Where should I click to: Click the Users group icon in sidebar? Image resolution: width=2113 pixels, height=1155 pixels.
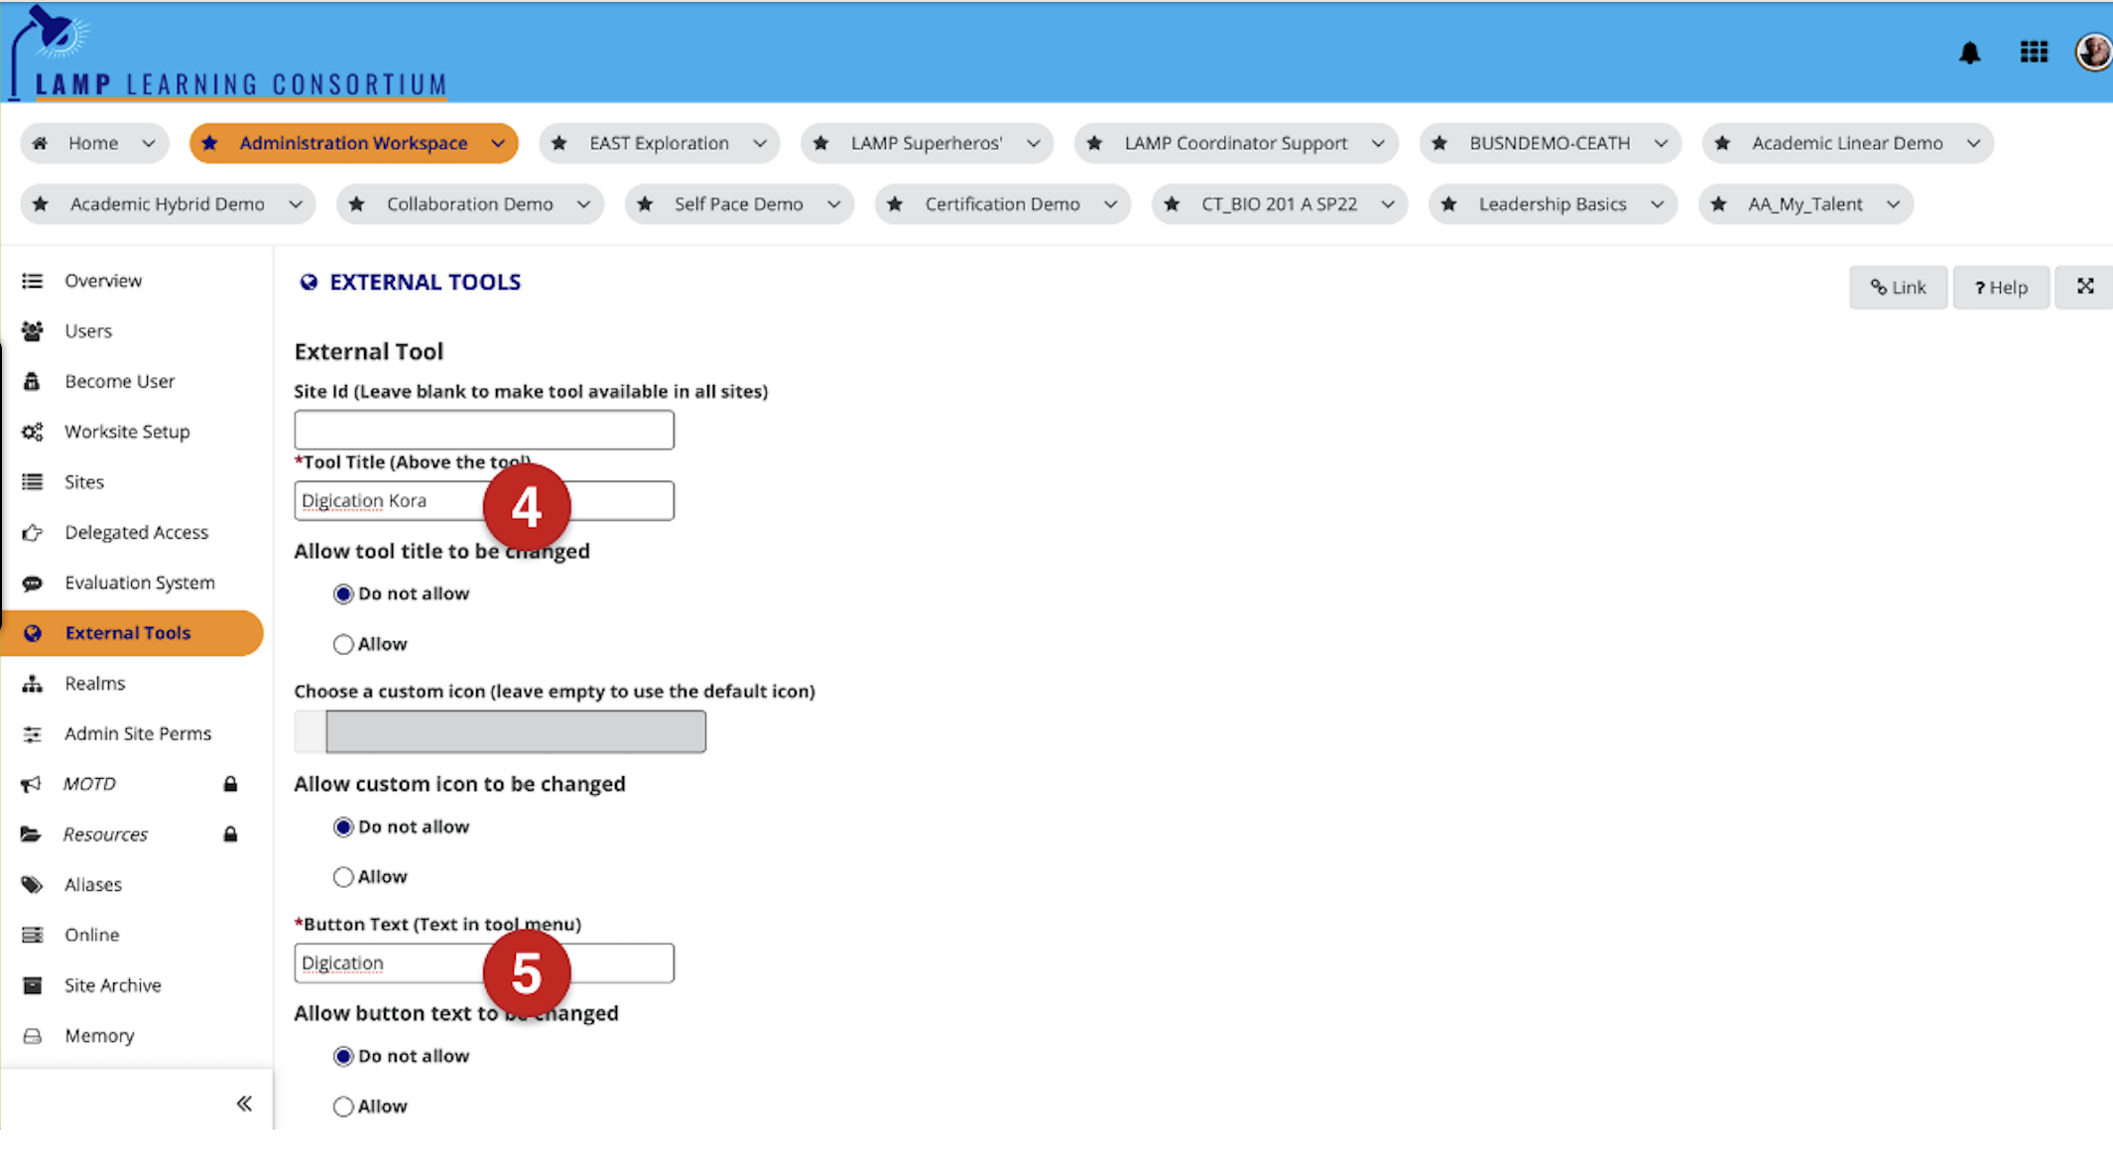[x=33, y=331]
